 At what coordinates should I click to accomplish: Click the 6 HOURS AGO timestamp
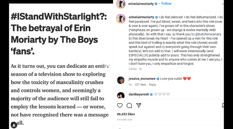[x=125, y=120]
